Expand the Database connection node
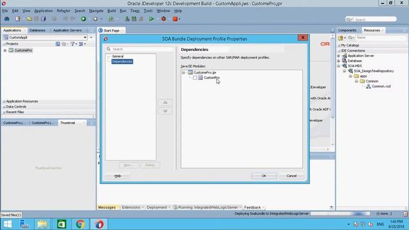This screenshot has height=230, width=409. click(x=339, y=61)
